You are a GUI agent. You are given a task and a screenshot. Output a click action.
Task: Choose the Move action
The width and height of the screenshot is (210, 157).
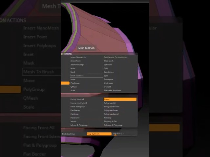pos(73,79)
